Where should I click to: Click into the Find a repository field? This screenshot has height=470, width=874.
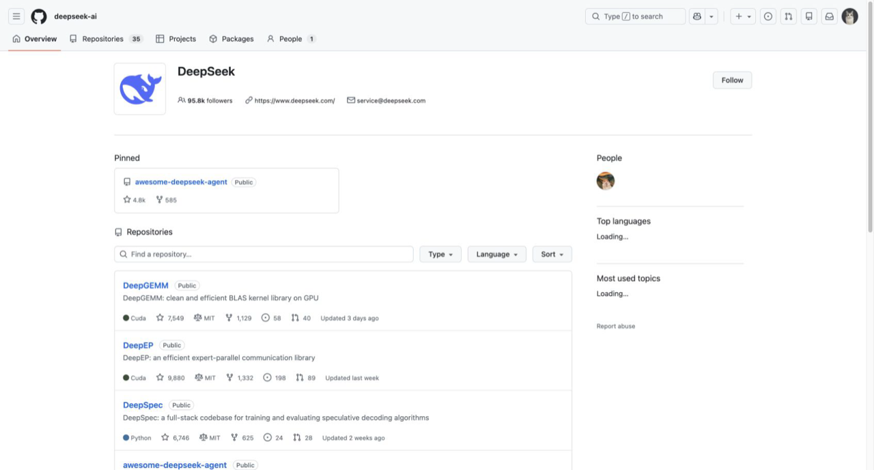pyautogui.click(x=264, y=254)
